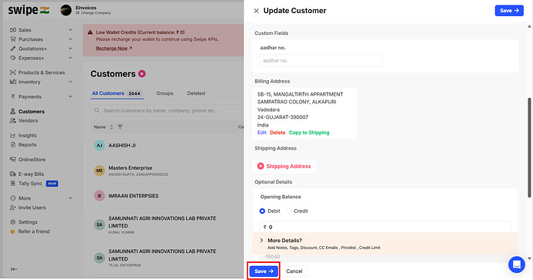The height and width of the screenshot is (280, 533).
Task: Expand the Inventory menu chevron
Action: tap(70, 82)
